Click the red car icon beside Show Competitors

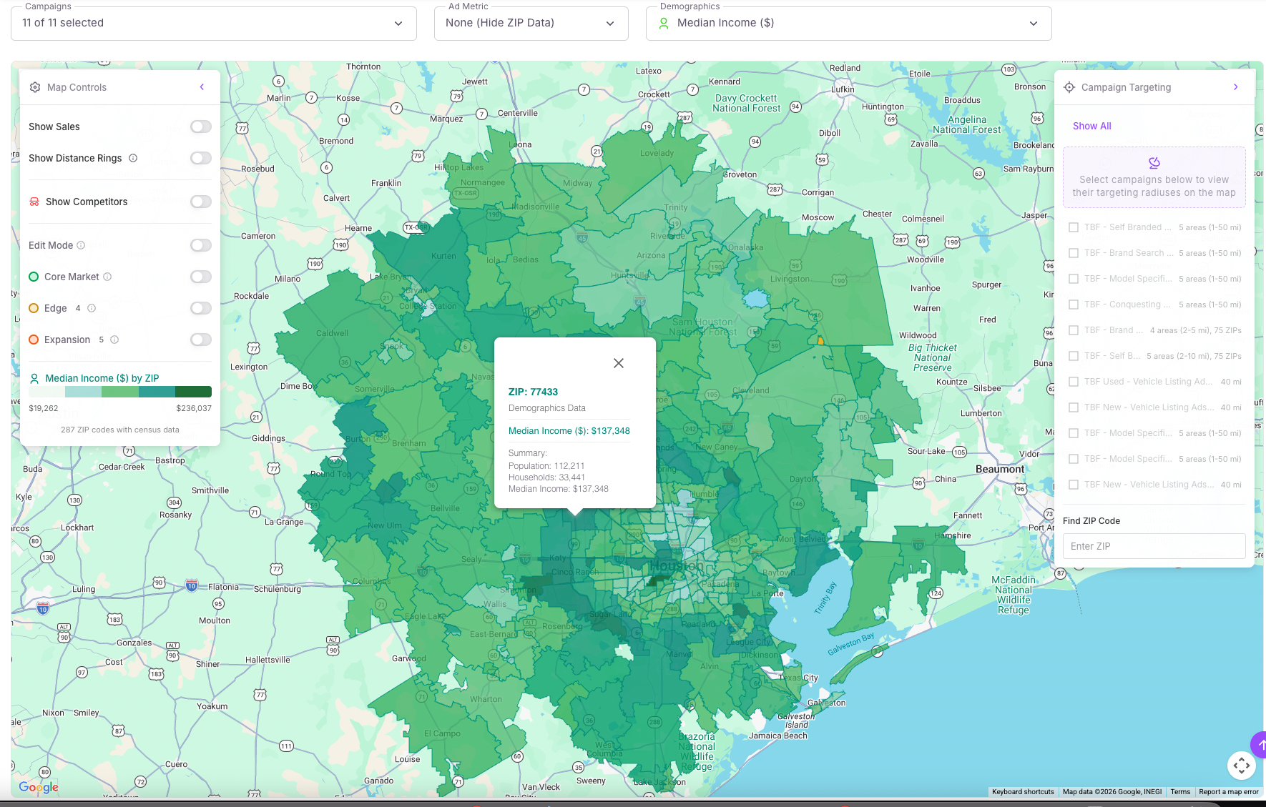click(34, 202)
